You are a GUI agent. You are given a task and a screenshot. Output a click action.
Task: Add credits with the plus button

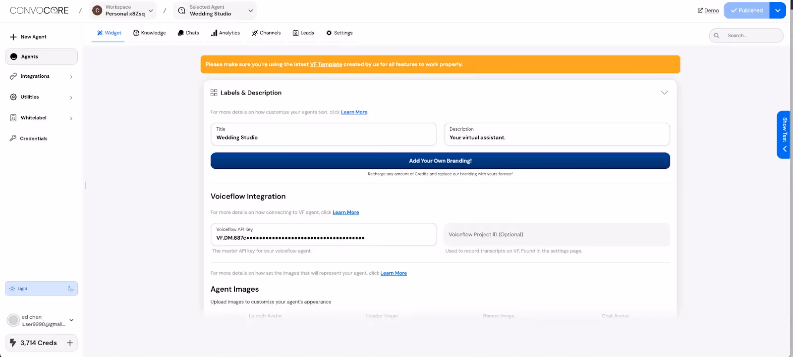point(70,343)
